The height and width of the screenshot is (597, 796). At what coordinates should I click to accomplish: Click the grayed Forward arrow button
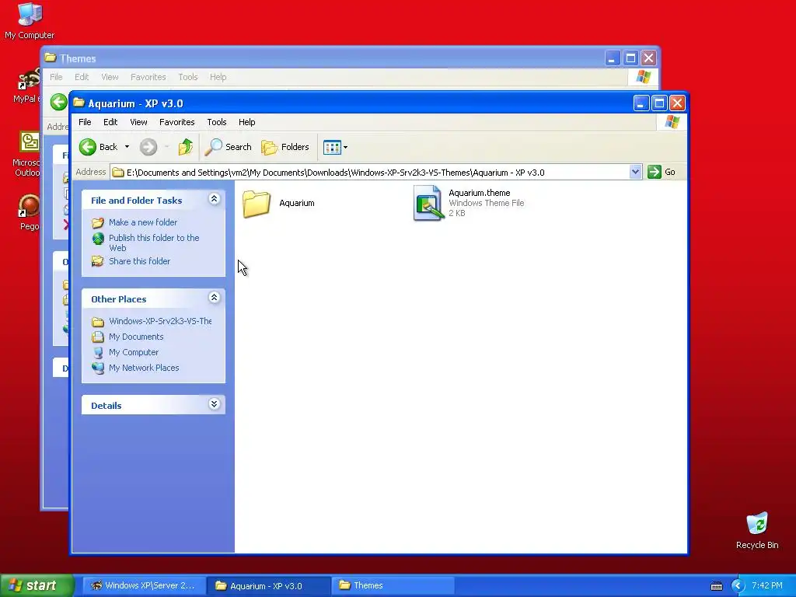pos(148,147)
